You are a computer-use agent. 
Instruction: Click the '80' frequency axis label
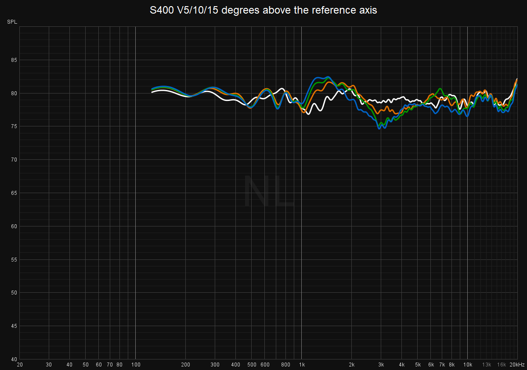tap(119, 365)
